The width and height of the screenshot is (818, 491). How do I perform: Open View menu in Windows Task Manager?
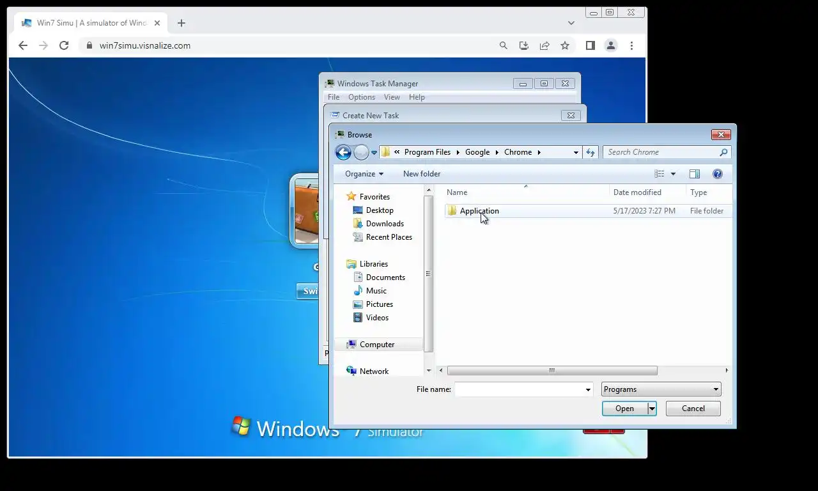(392, 97)
